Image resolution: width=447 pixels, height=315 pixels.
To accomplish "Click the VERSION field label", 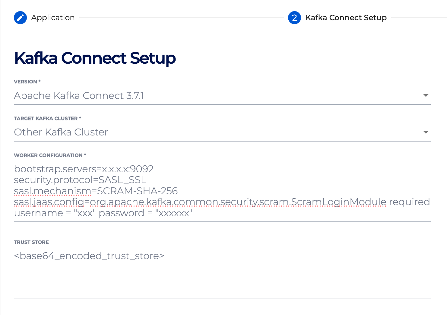I will [27, 81].
